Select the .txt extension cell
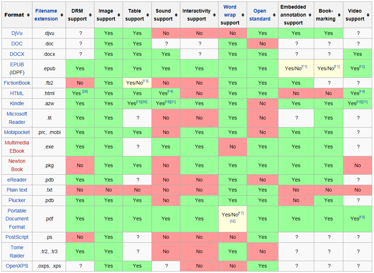Image resolution: width=374 pixels, height=273 pixels. pyautogui.click(x=49, y=190)
